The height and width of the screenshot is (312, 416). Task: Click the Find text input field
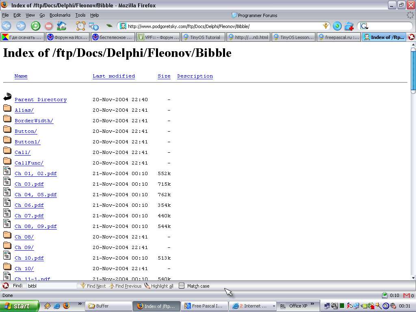[x=52, y=286]
